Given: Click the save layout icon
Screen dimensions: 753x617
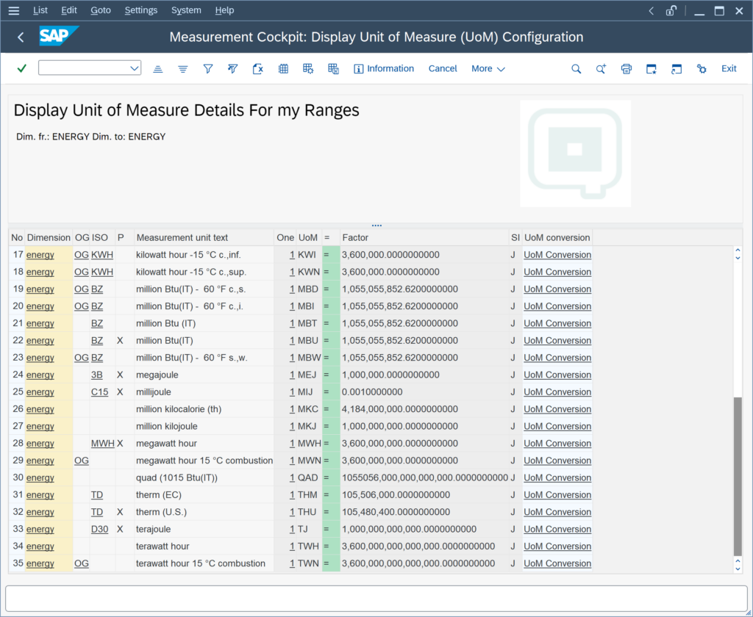Looking at the screenshot, I should [x=333, y=69].
